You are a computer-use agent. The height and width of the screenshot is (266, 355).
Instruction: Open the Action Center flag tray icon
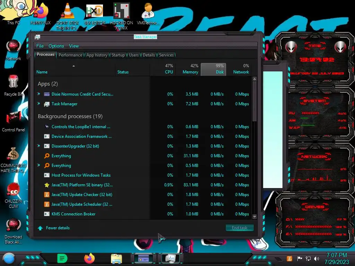(x=300, y=258)
